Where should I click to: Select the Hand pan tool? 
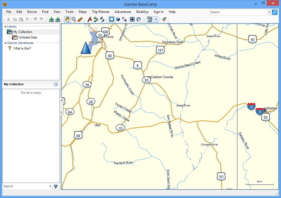[x=67, y=19]
